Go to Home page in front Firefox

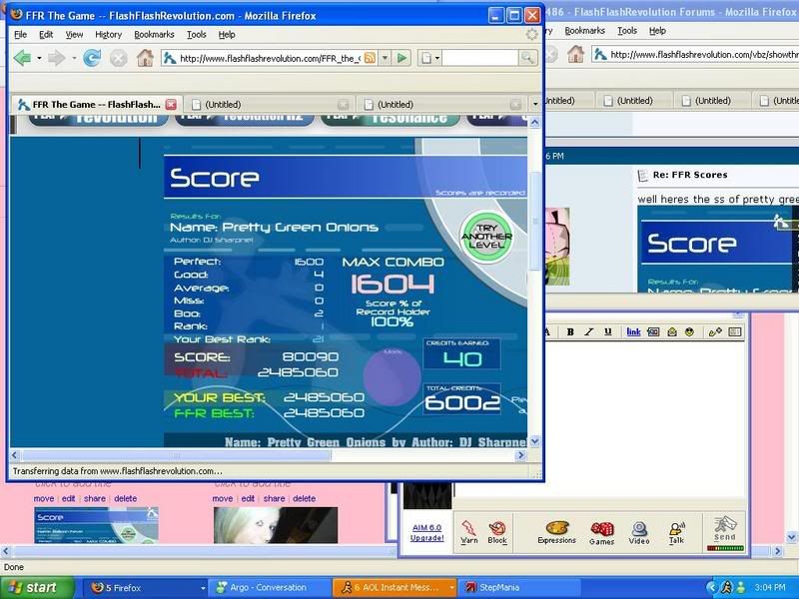(x=145, y=58)
